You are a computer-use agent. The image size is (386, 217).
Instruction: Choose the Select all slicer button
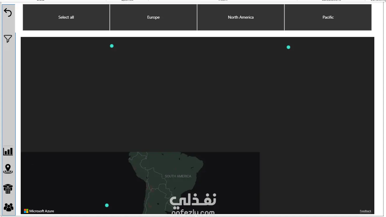(66, 17)
